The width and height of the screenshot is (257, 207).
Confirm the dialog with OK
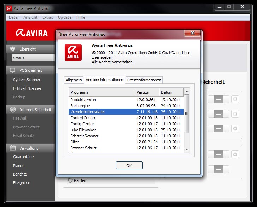(129, 166)
